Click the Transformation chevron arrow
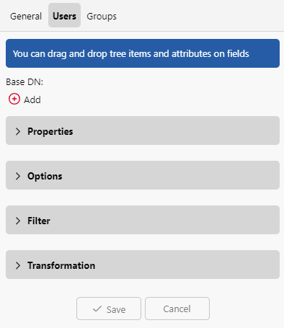Viewport: 284px width, 328px height. [18, 265]
